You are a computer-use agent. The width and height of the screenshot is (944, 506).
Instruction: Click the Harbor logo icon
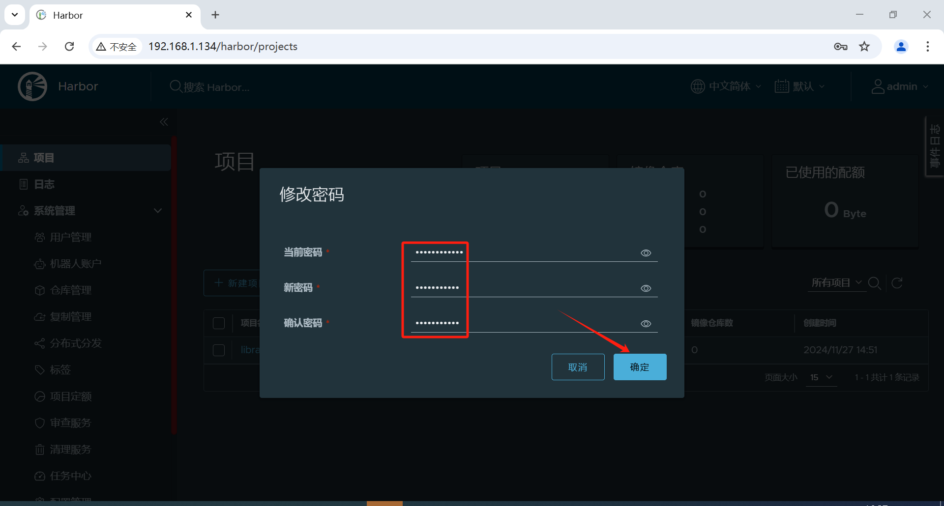point(32,86)
